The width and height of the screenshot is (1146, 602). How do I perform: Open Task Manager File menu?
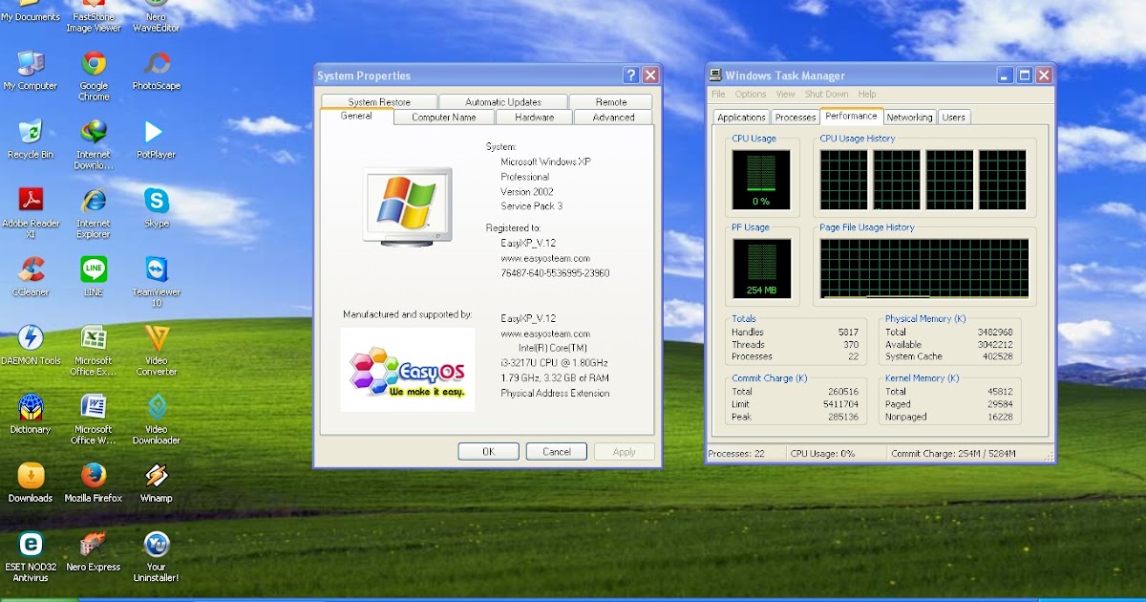718,95
